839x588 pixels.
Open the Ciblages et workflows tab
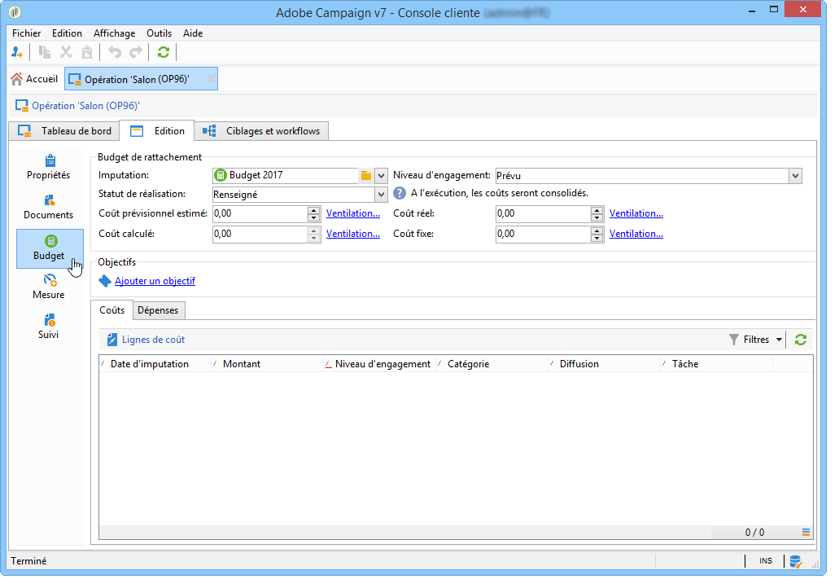point(262,130)
